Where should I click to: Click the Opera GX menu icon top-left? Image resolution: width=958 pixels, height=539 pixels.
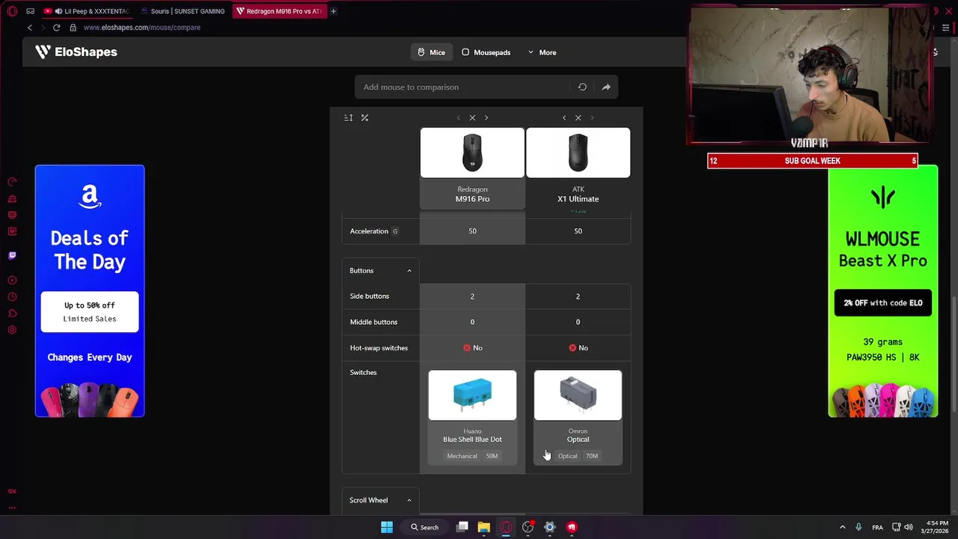tap(12, 11)
